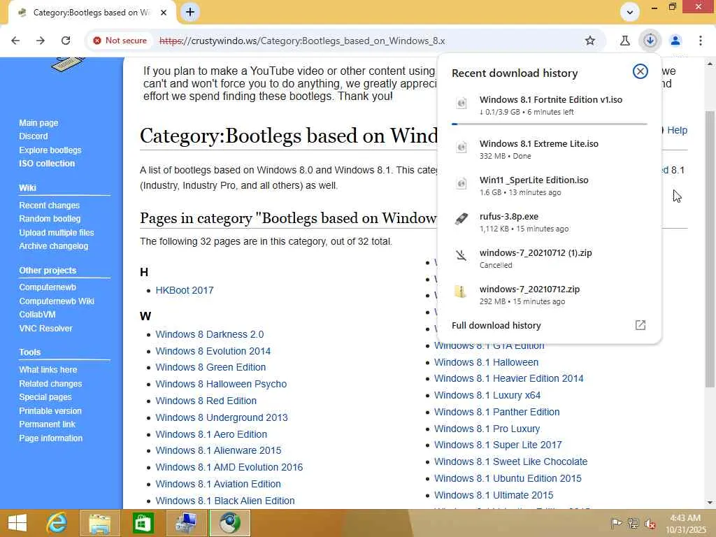Click the muted volume tray icon
Viewport: 716px width, 537px height.
[650, 523]
